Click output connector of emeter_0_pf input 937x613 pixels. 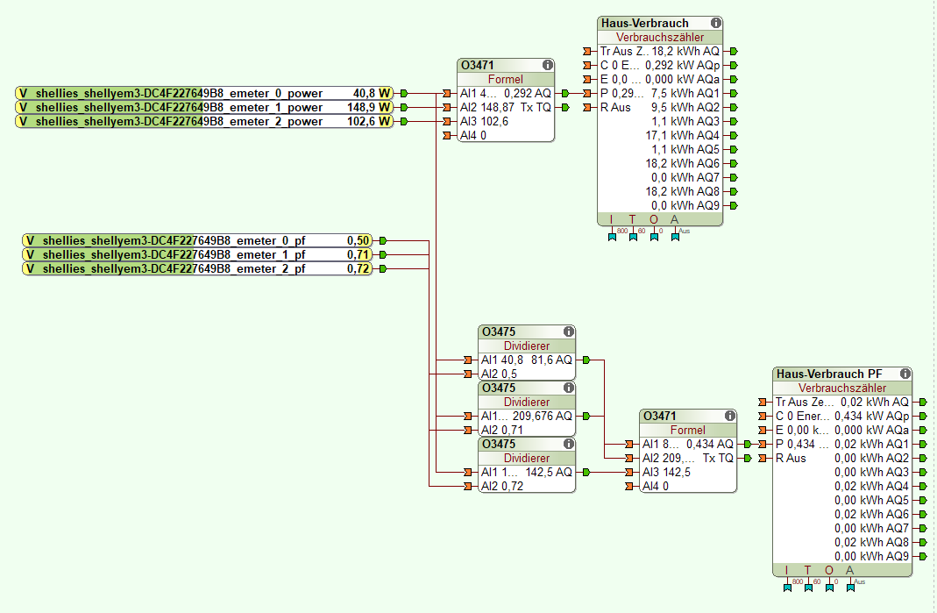(383, 240)
